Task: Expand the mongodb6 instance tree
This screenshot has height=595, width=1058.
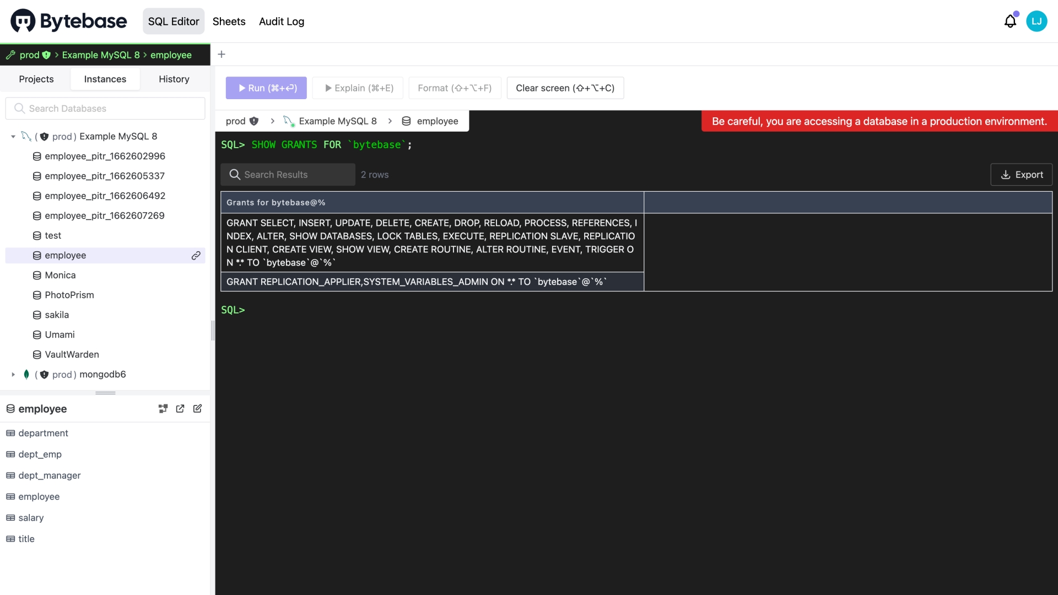Action: [13, 375]
